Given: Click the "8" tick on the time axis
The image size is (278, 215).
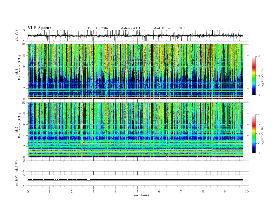Looking at the screenshot, I should coord(203,191).
